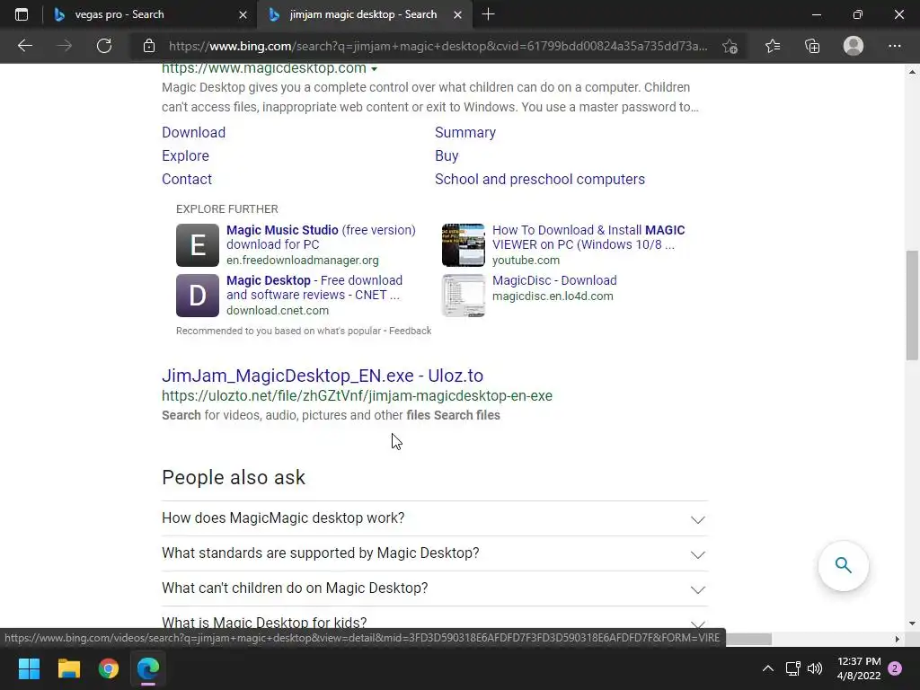920x690 pixels.
Task: Click the vertical scrollbar thumb
Action: 912,305
